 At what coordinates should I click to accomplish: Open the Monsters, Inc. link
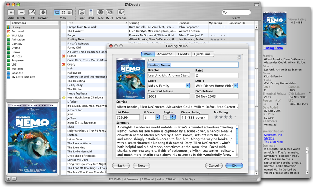coord(273,135)
